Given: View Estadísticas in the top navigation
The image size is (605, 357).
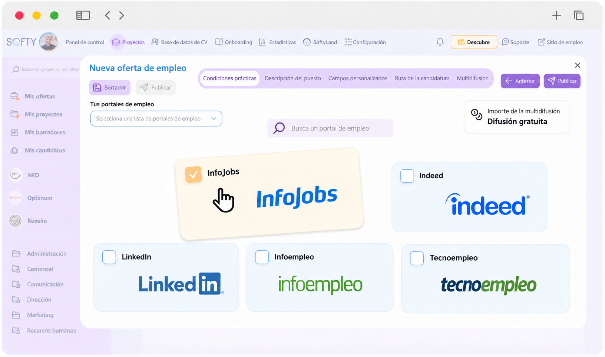Looking at the screenshot, I should 277,42.
